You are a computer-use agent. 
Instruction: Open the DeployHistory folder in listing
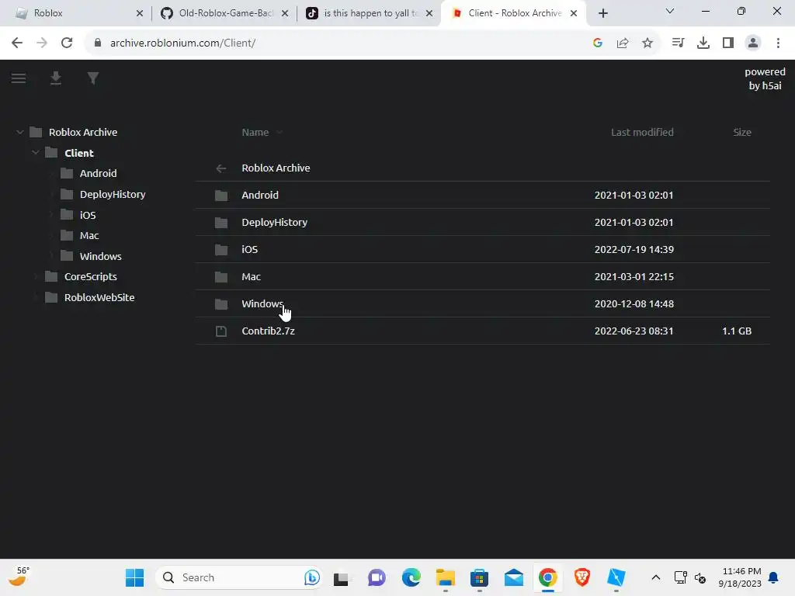(x=483, y=222)
